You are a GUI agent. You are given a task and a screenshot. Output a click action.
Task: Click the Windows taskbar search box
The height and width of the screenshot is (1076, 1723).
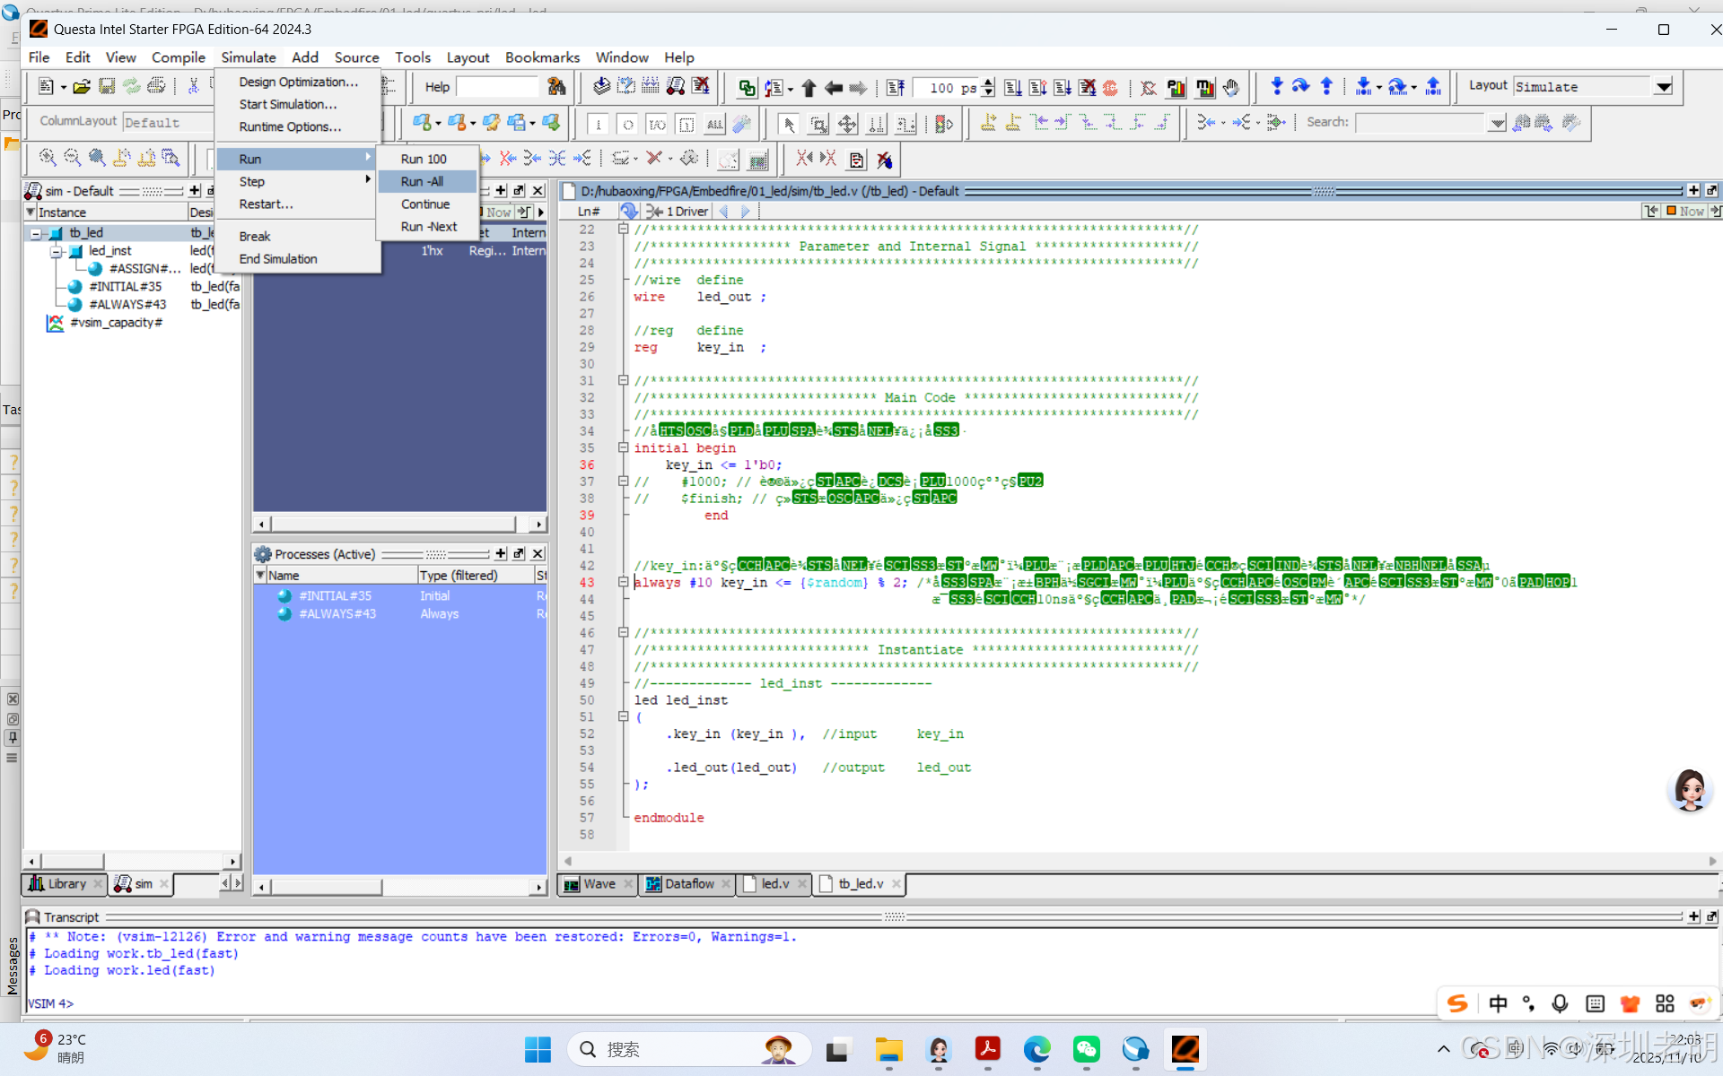point(688,1049)
